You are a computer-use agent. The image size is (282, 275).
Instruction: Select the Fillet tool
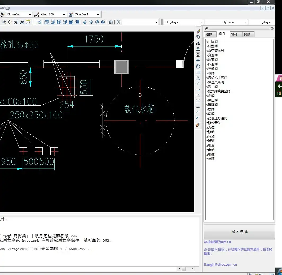point(198,119)
